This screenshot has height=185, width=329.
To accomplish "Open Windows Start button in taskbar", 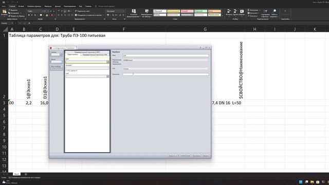I will (301, 181).
